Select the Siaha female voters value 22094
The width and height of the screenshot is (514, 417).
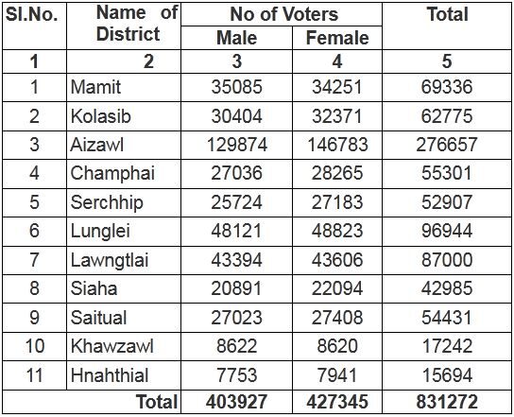tap(337, 289)
